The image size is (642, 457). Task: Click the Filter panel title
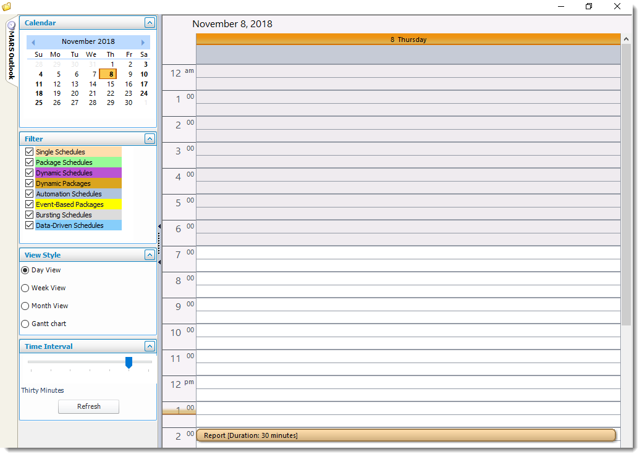click(33, 139)
